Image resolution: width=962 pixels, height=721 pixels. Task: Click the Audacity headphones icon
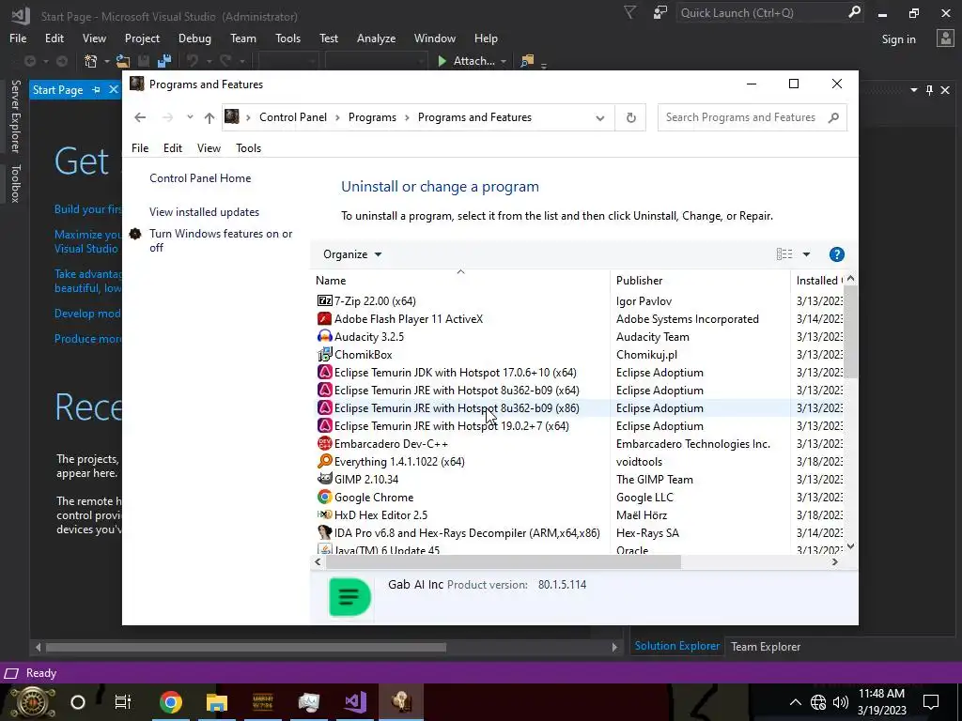[x=324, y=337]
